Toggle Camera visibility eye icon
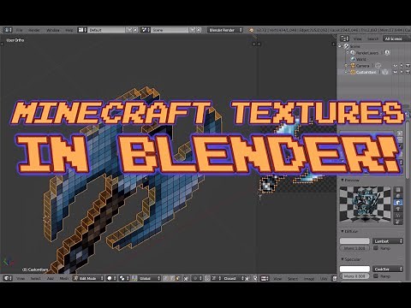 coord(396,66)
